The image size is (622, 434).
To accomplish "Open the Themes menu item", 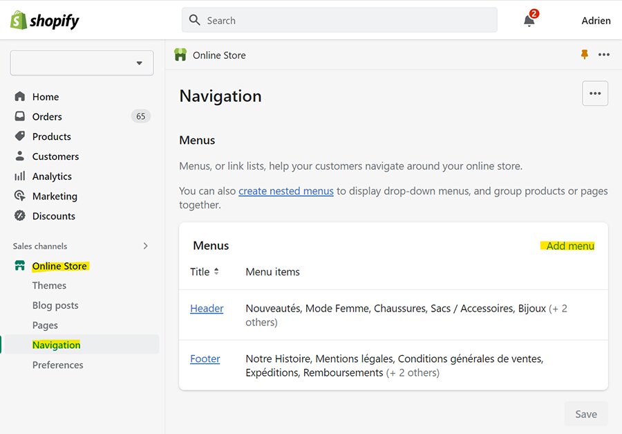I will [49, 285].
